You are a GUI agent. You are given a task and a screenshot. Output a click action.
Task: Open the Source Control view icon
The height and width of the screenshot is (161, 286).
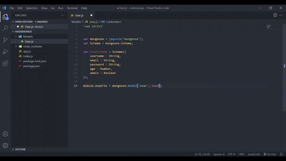pos(5,40)
